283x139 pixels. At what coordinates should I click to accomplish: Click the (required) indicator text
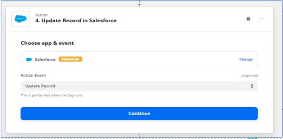tap(250, 76)
